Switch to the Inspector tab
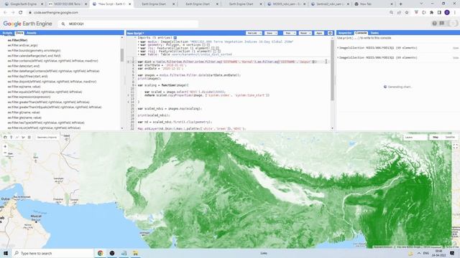 click(345, 33)
